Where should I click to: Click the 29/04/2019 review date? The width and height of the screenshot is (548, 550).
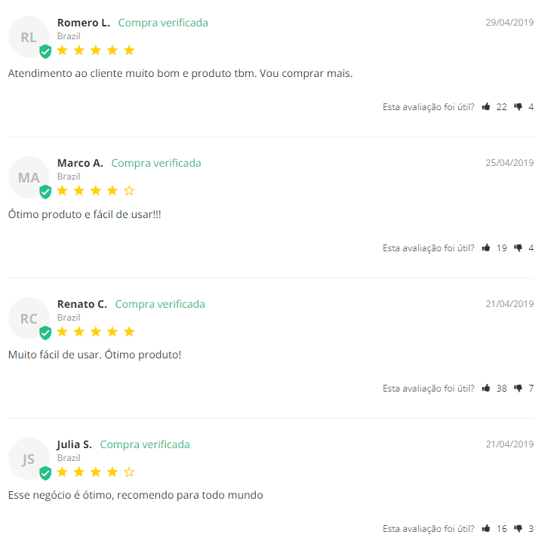pyautogui.click(x=510, y=23)
